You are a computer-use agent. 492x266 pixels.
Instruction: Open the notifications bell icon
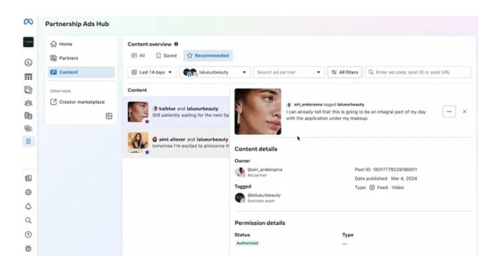28,206
